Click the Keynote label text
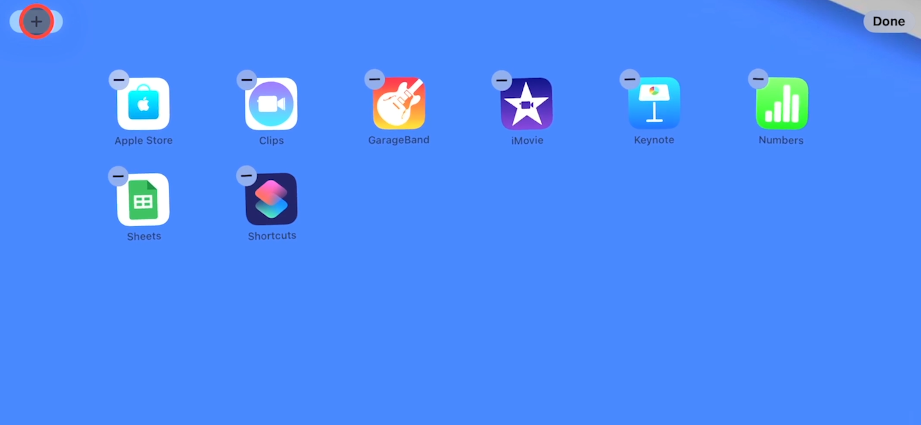This screenshot has width=921, height=425. 654,140
